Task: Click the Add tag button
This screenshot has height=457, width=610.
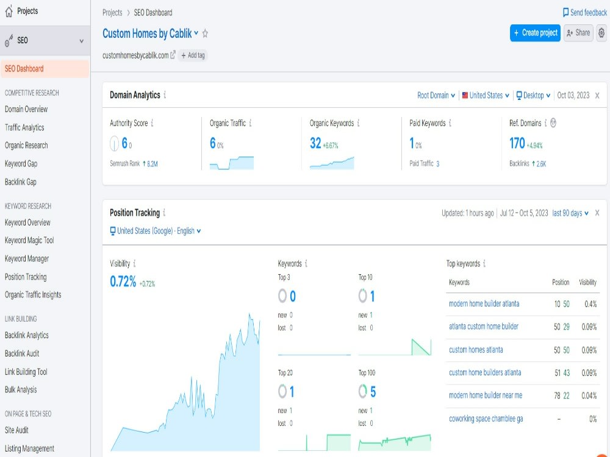Action: [x=193, y=55]
